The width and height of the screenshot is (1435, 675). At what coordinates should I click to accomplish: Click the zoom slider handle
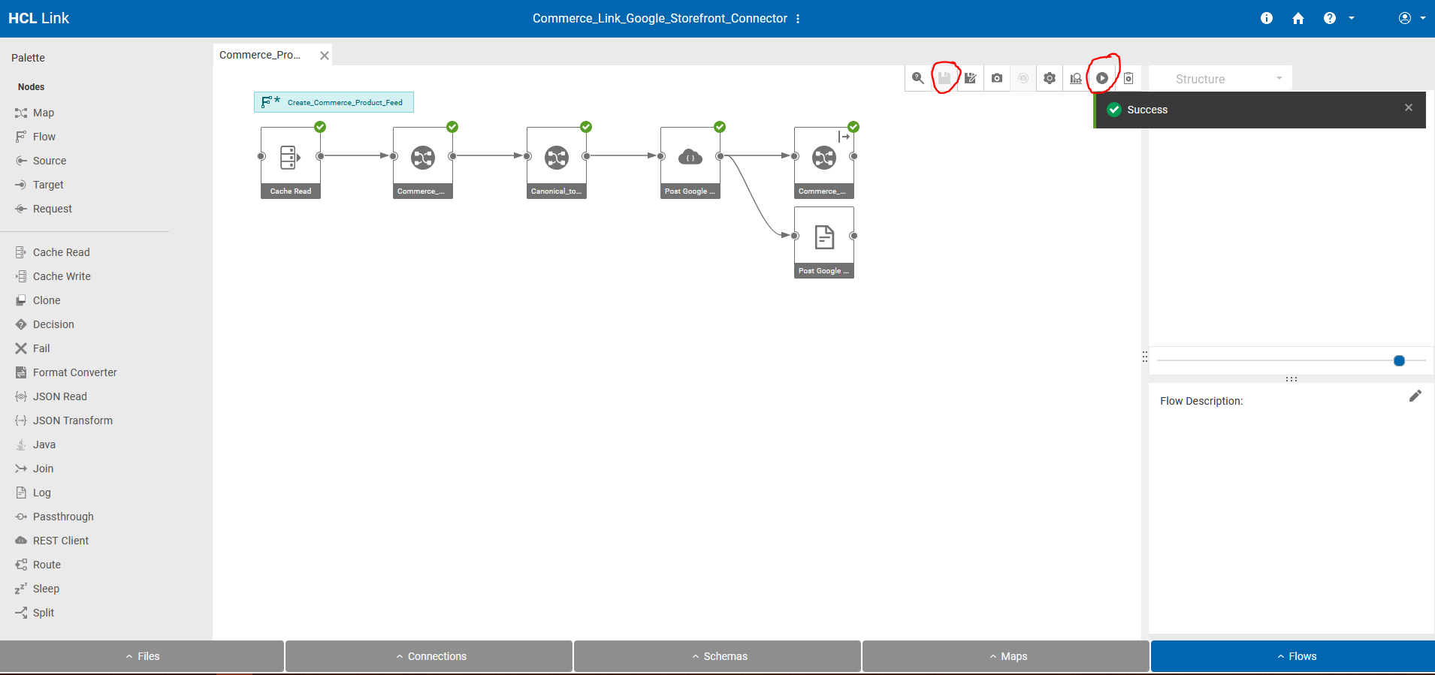(1399, 361)
